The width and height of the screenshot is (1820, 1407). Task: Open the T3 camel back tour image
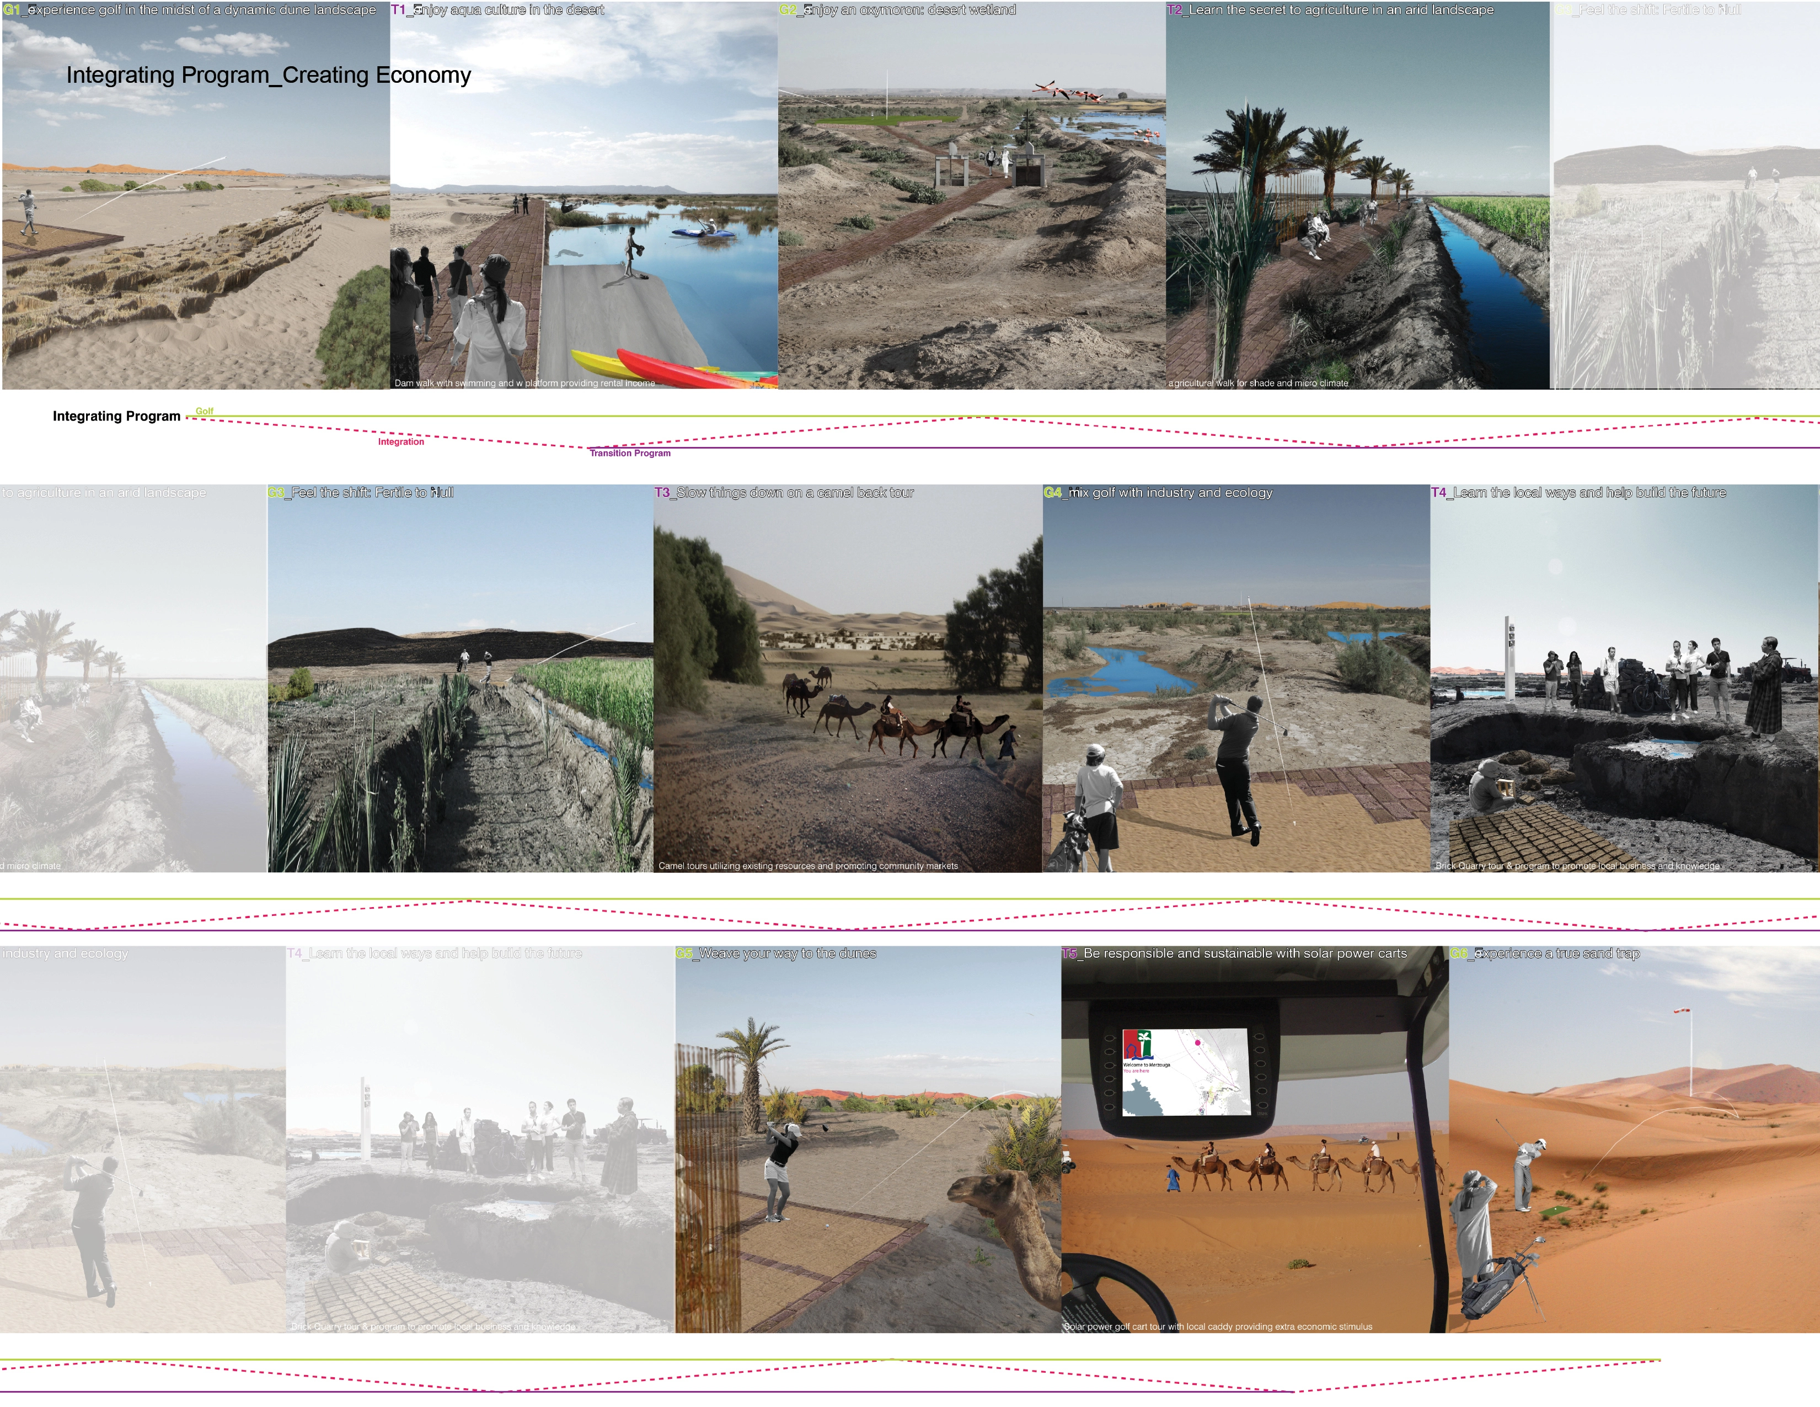click(x=848, y=679)
